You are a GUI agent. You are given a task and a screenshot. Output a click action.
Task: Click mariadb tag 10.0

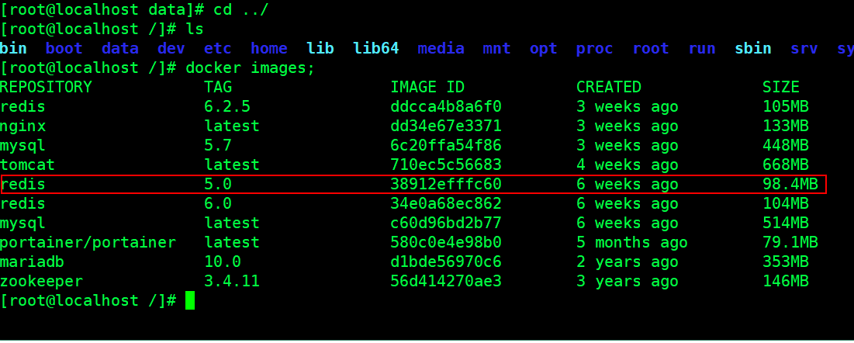[223, 262]
